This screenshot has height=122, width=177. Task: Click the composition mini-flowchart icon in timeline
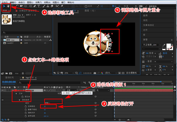coord(84,83)
